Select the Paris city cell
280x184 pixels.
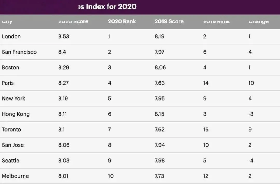point(8,83)
